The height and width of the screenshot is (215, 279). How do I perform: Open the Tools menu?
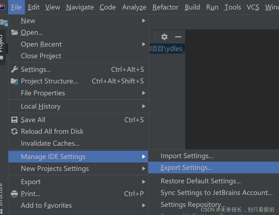pos(233,7)
